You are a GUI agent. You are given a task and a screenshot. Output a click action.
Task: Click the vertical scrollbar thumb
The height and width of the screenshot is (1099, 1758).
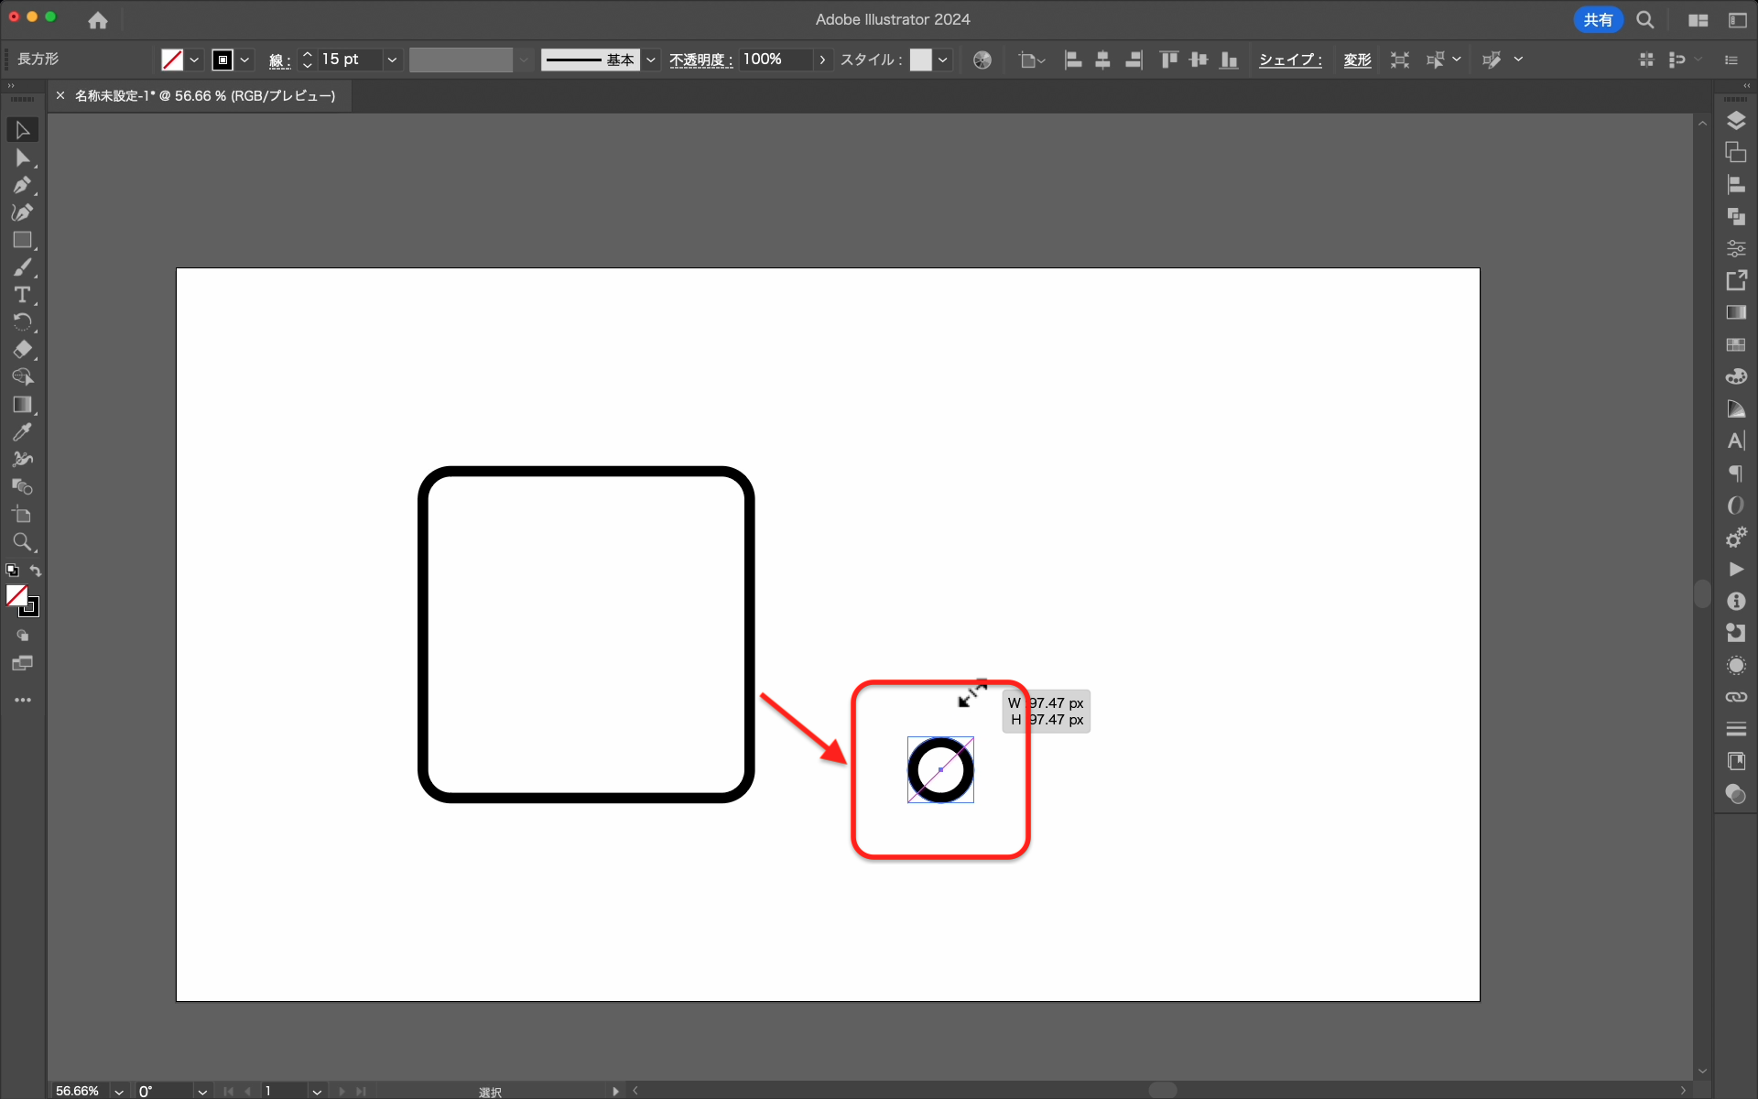[1702, 593]
